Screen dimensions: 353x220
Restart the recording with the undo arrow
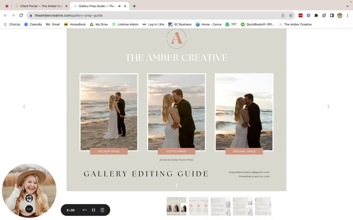pyautogui.click(x=85, y=210)
